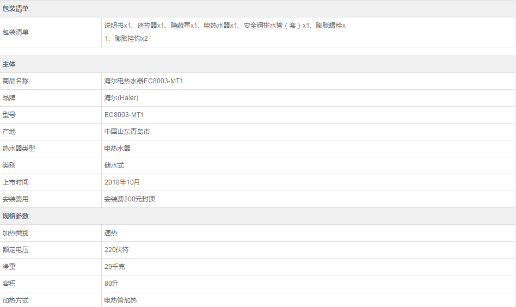Click the value 海尔电热水器EC8003-MT1

tap(144, 81)
